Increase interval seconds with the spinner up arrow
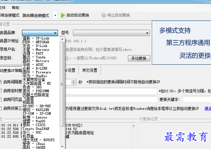The height and width of the screenshot is (149, 211). click(x=73, y=81)
